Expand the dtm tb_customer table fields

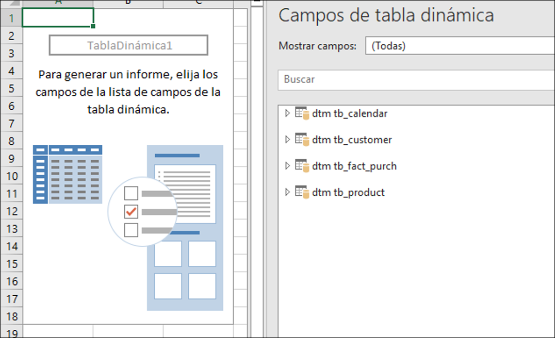pyautogui.click(x=287, y=139)
